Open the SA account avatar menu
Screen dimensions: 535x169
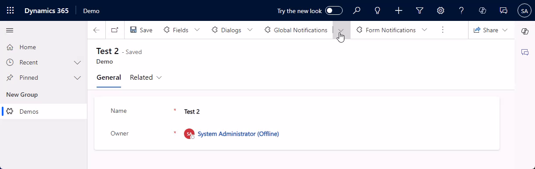coord(525,10)
